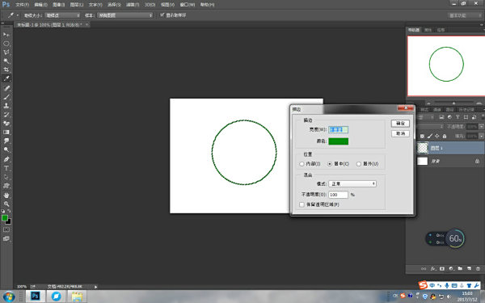
Task: Open the File (文件) menu
Action: [x=22, y=5]
